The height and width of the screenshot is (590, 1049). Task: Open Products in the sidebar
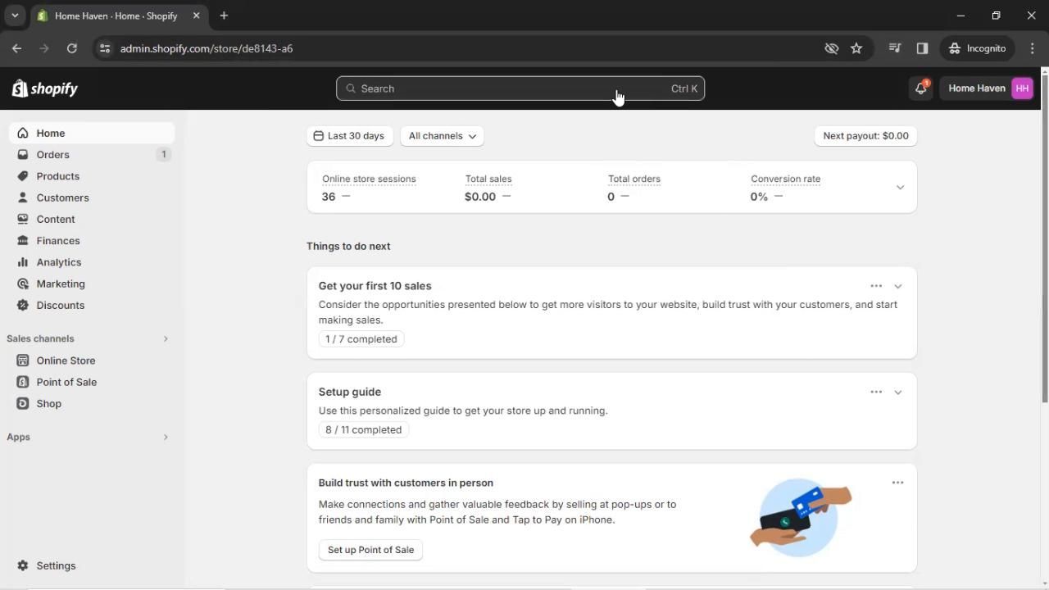(57, 176)
